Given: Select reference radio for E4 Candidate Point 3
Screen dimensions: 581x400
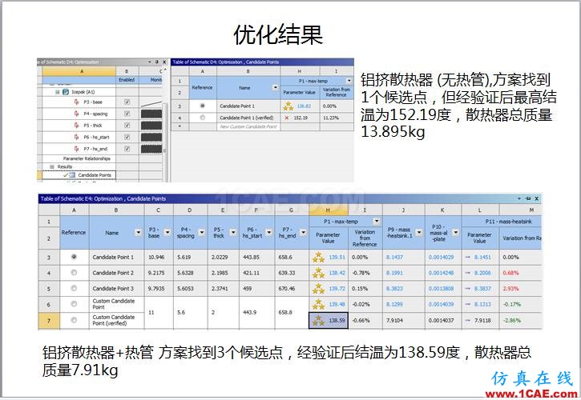Looking at the screenshot, I should [74, 288].
